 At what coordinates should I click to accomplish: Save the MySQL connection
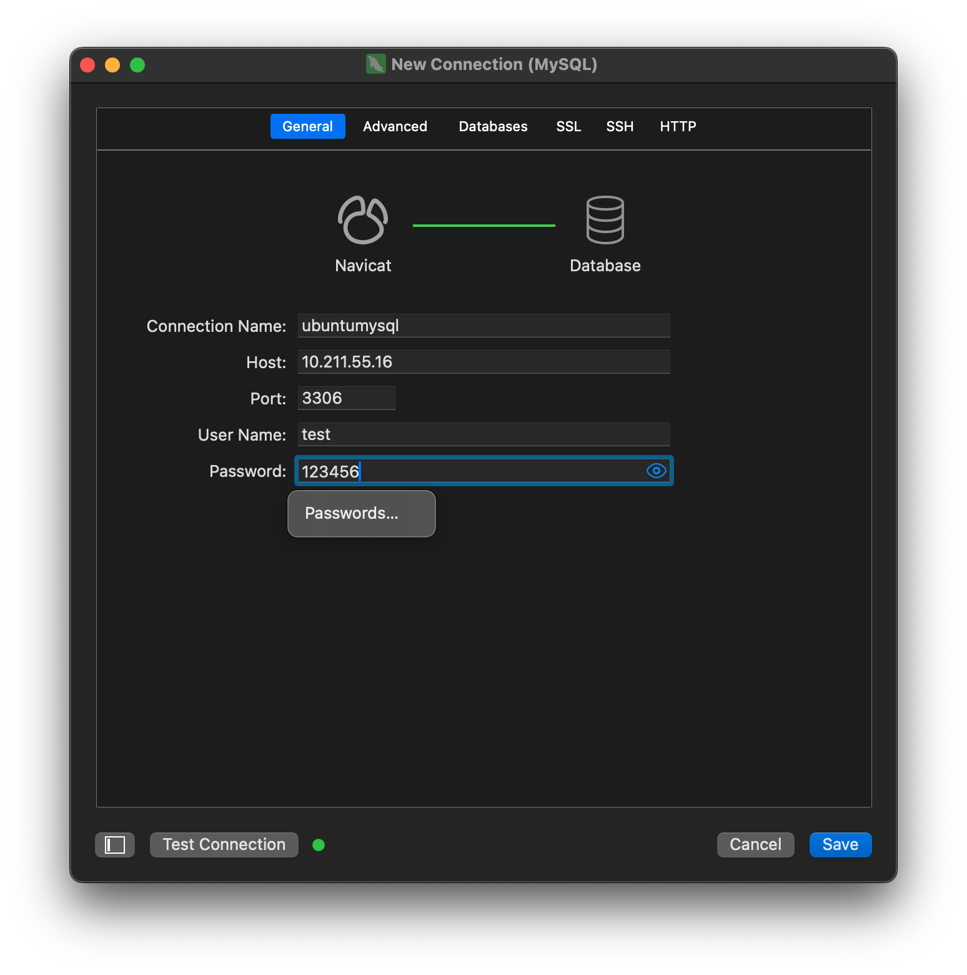point(840,845)
